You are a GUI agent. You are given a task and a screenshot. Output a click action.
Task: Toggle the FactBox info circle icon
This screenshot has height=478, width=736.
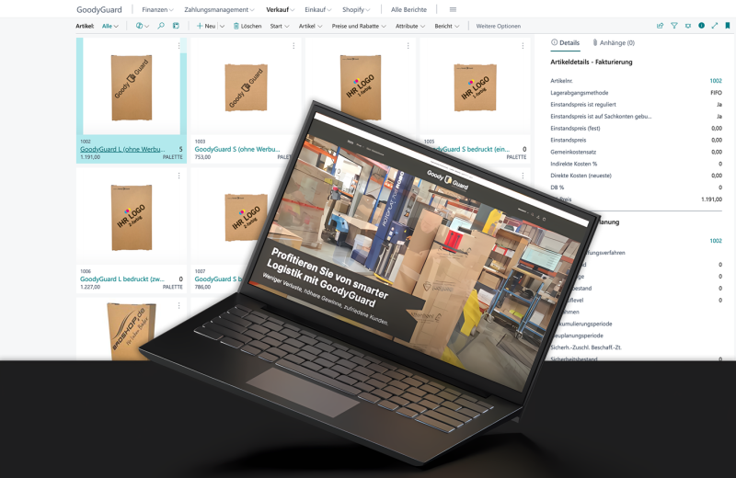(x=701, y=26)
